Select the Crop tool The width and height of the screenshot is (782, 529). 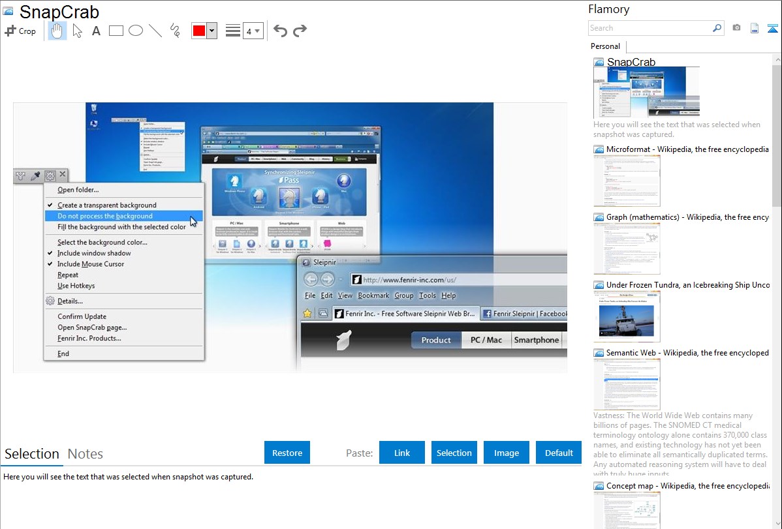coord(20,31)
